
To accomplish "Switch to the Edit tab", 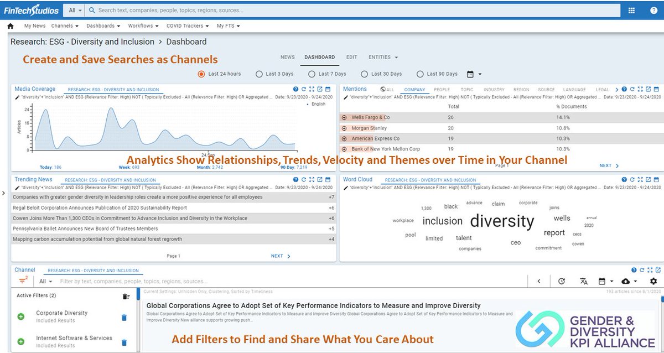I will click(x=351, y=57).
